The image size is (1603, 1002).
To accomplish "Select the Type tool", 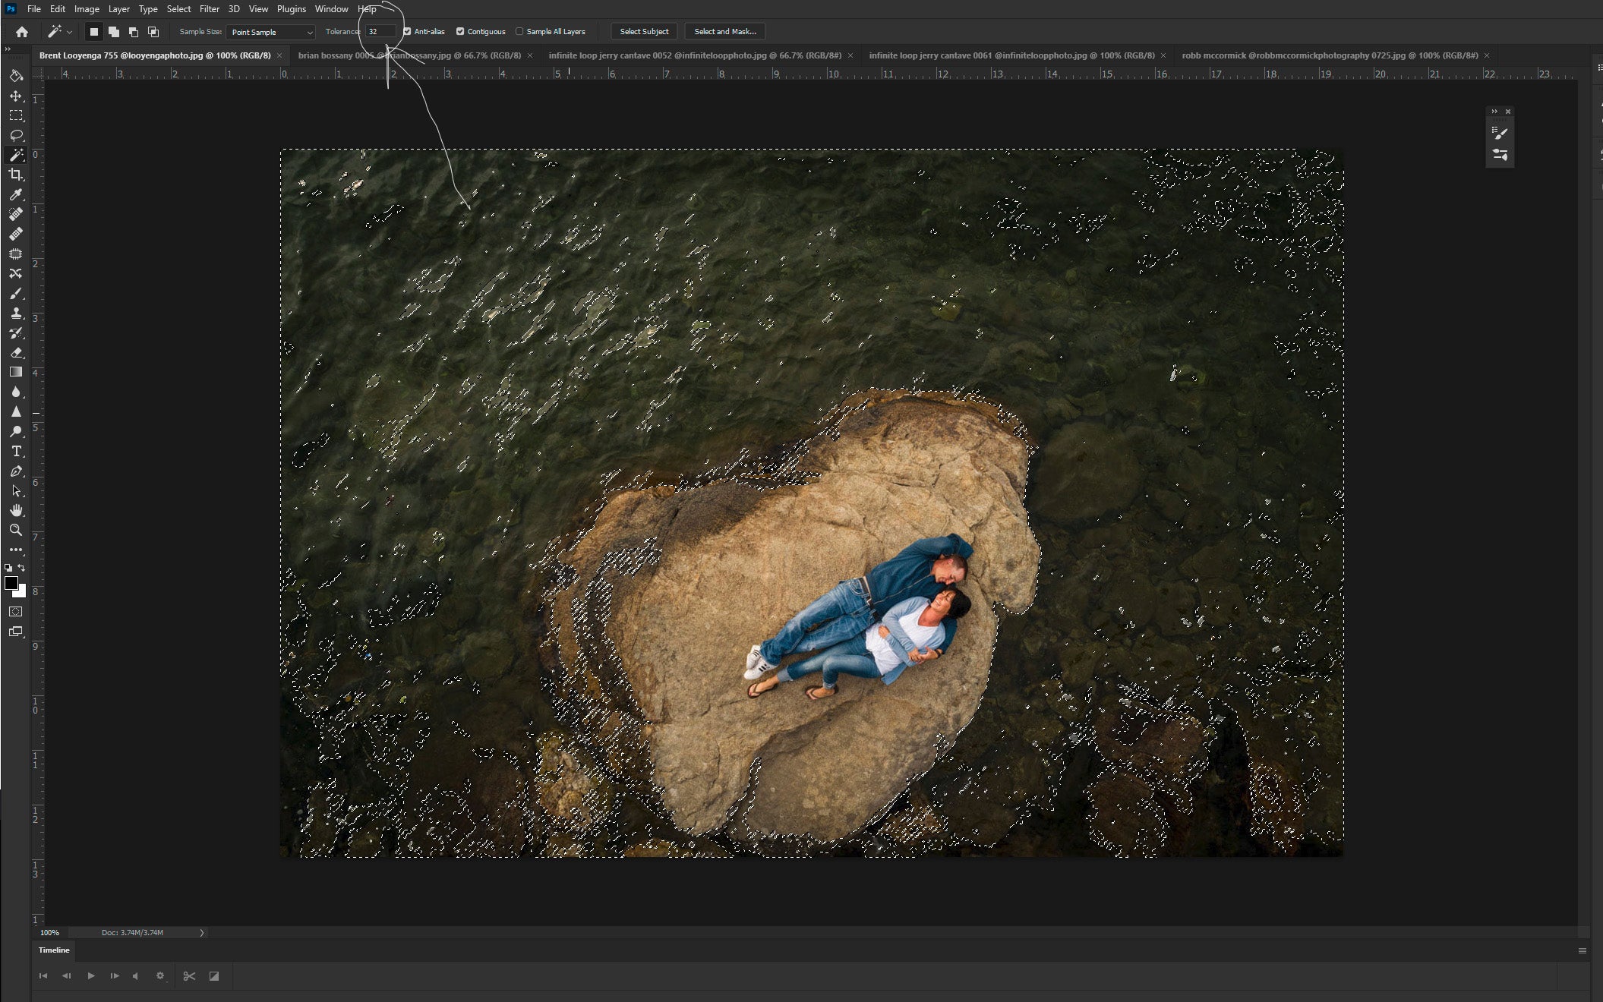I will tap(15, 450).
